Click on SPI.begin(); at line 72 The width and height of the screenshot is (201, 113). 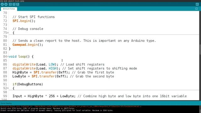pos(24,21)
